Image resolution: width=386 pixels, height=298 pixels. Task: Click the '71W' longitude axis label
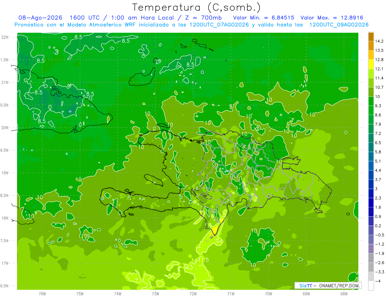click(231, 293)
